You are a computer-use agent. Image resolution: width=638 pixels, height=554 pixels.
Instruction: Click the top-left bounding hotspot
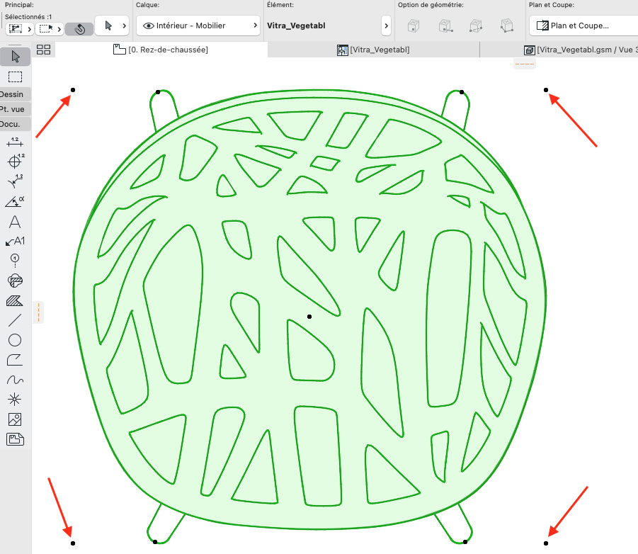click(73, 90)
